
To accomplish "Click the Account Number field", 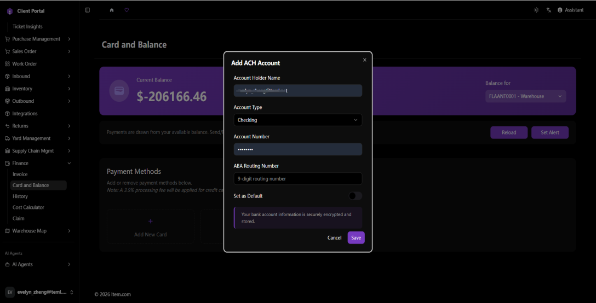I will pos(297,149).
